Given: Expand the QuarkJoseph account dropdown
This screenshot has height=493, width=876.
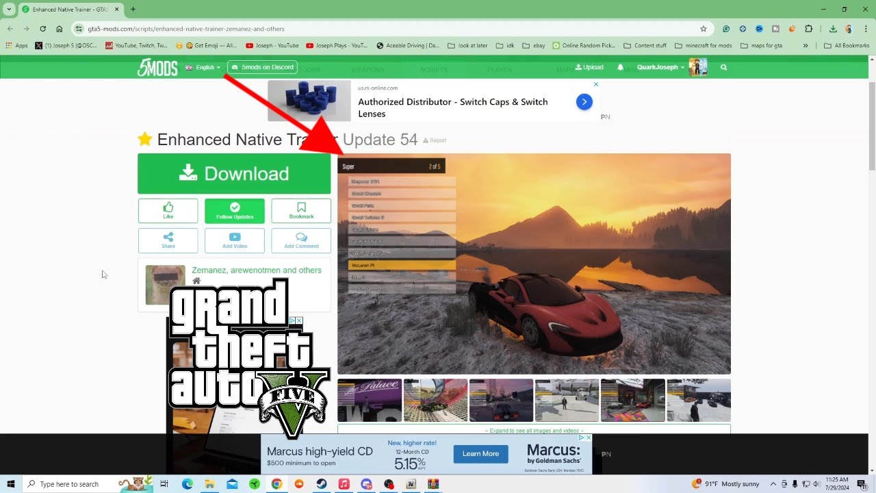Looking at the screenshot, I should (x=660, y=67).
